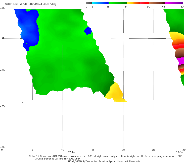Click the magenta high-wind patch in the right swath
Viewport: 186px width, 163px height.
click(x=181, y=61)
